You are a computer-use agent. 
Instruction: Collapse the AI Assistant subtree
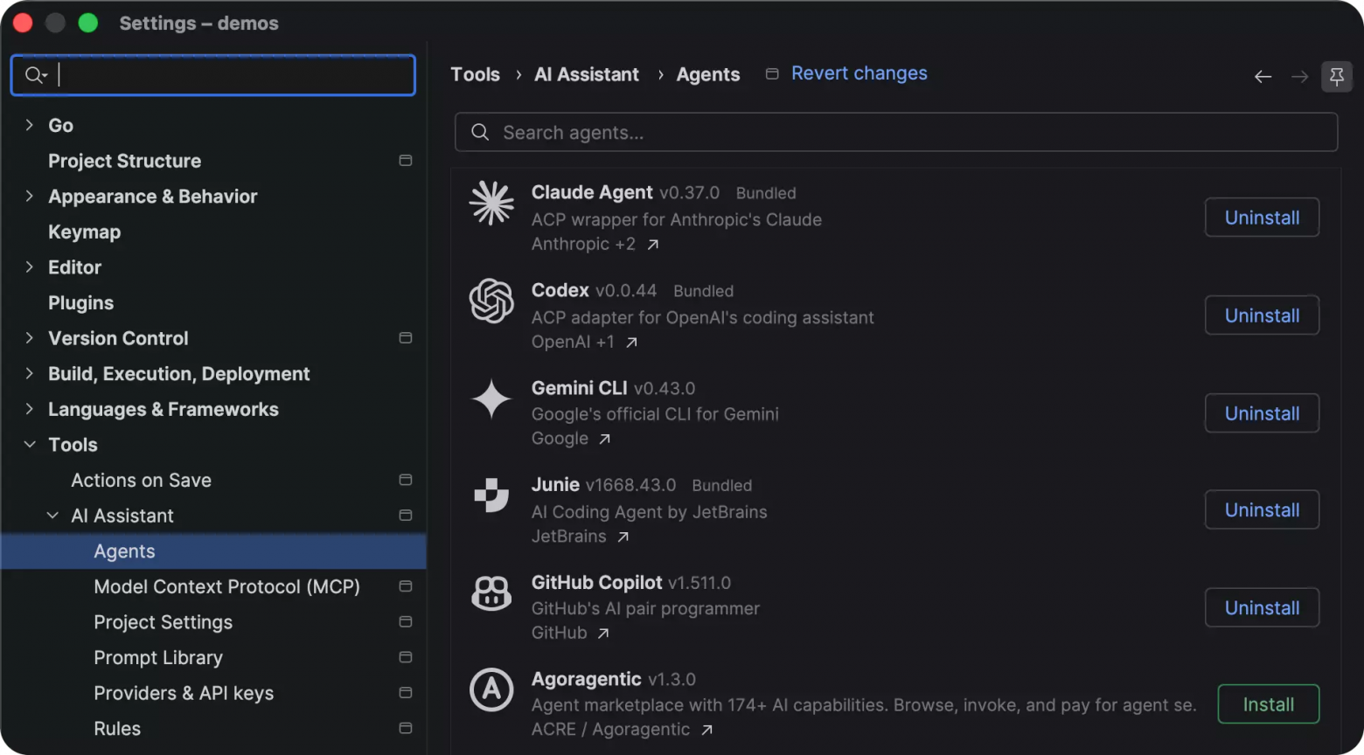52,516
